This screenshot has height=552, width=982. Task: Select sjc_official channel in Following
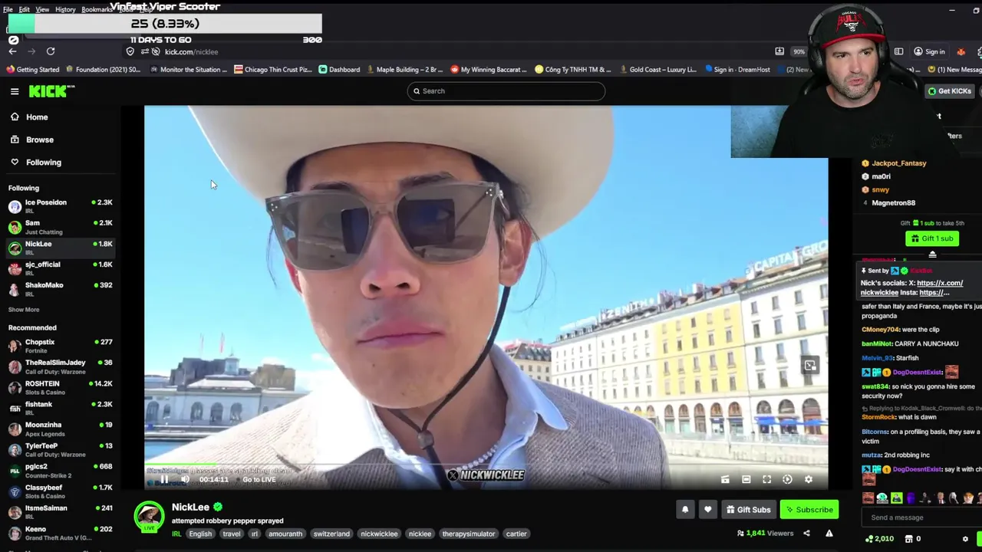click(x=60, y=268)
